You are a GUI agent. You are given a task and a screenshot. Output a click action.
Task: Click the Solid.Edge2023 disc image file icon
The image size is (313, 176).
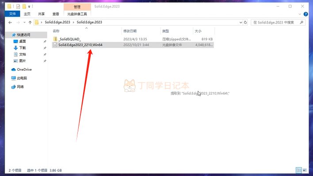click(x=55, y=45)
